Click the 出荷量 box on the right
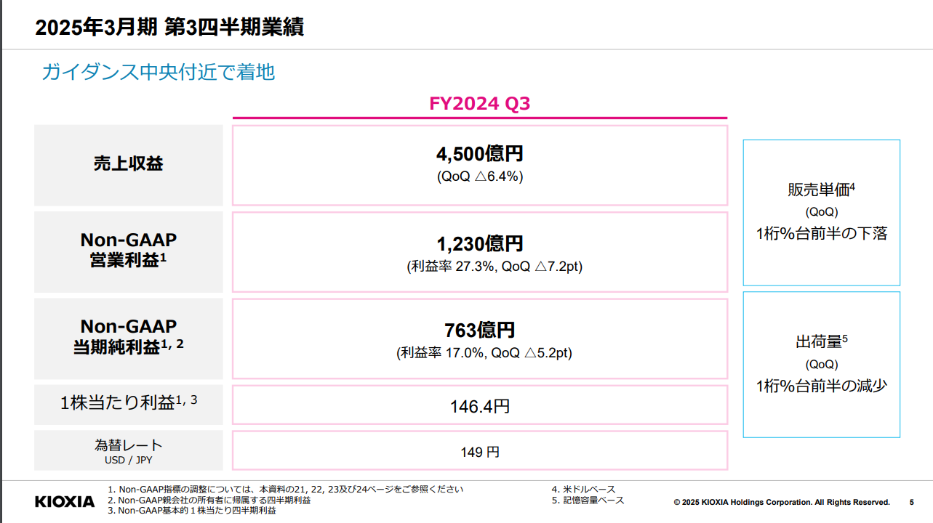The height and width of the screenshot is (523, 933). pos(821,364)
